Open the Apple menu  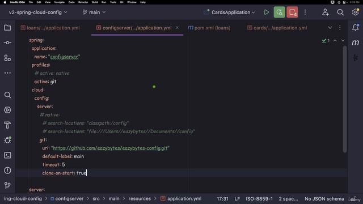[5, 2]
